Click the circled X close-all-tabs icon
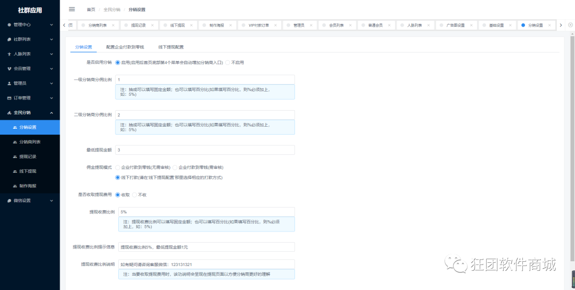The height and width of the screenshot is (290, 575). pos(570,25)
